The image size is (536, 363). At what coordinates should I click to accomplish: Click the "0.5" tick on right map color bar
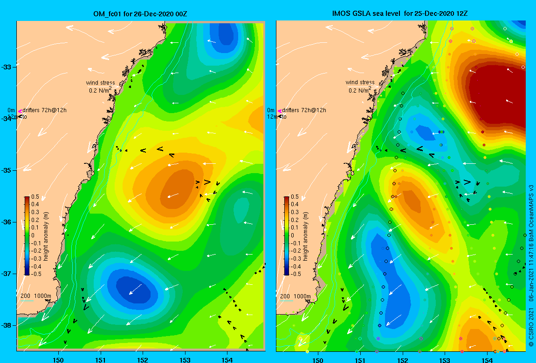coord(295,197)
